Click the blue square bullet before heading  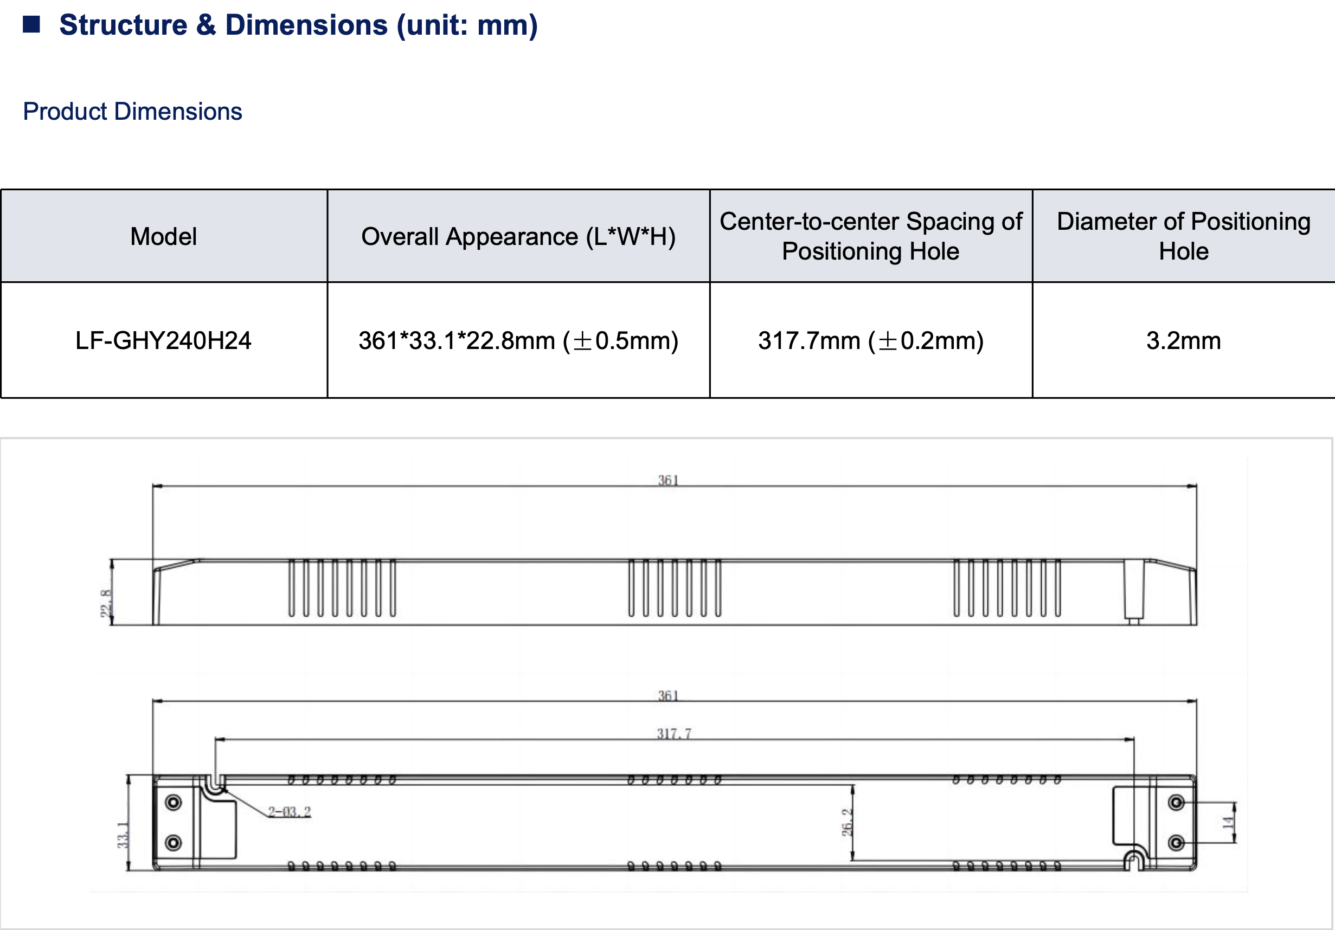click(31, 24)
